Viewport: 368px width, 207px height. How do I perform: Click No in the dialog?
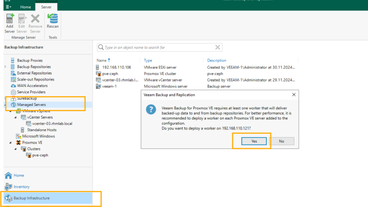click(x=281, y=141)
